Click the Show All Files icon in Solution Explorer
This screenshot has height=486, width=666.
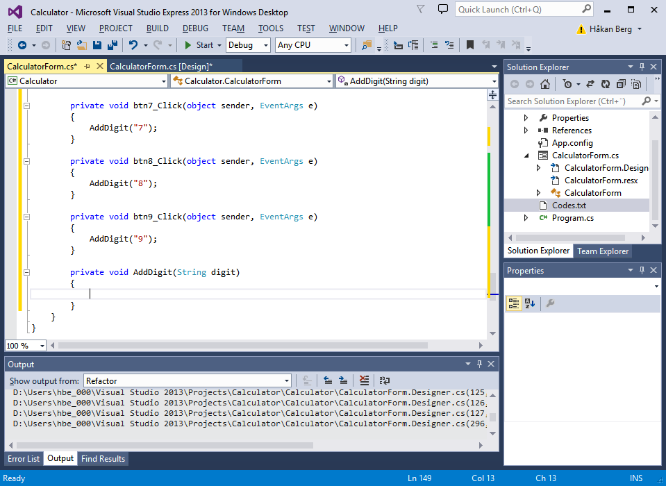click(636, 84)
